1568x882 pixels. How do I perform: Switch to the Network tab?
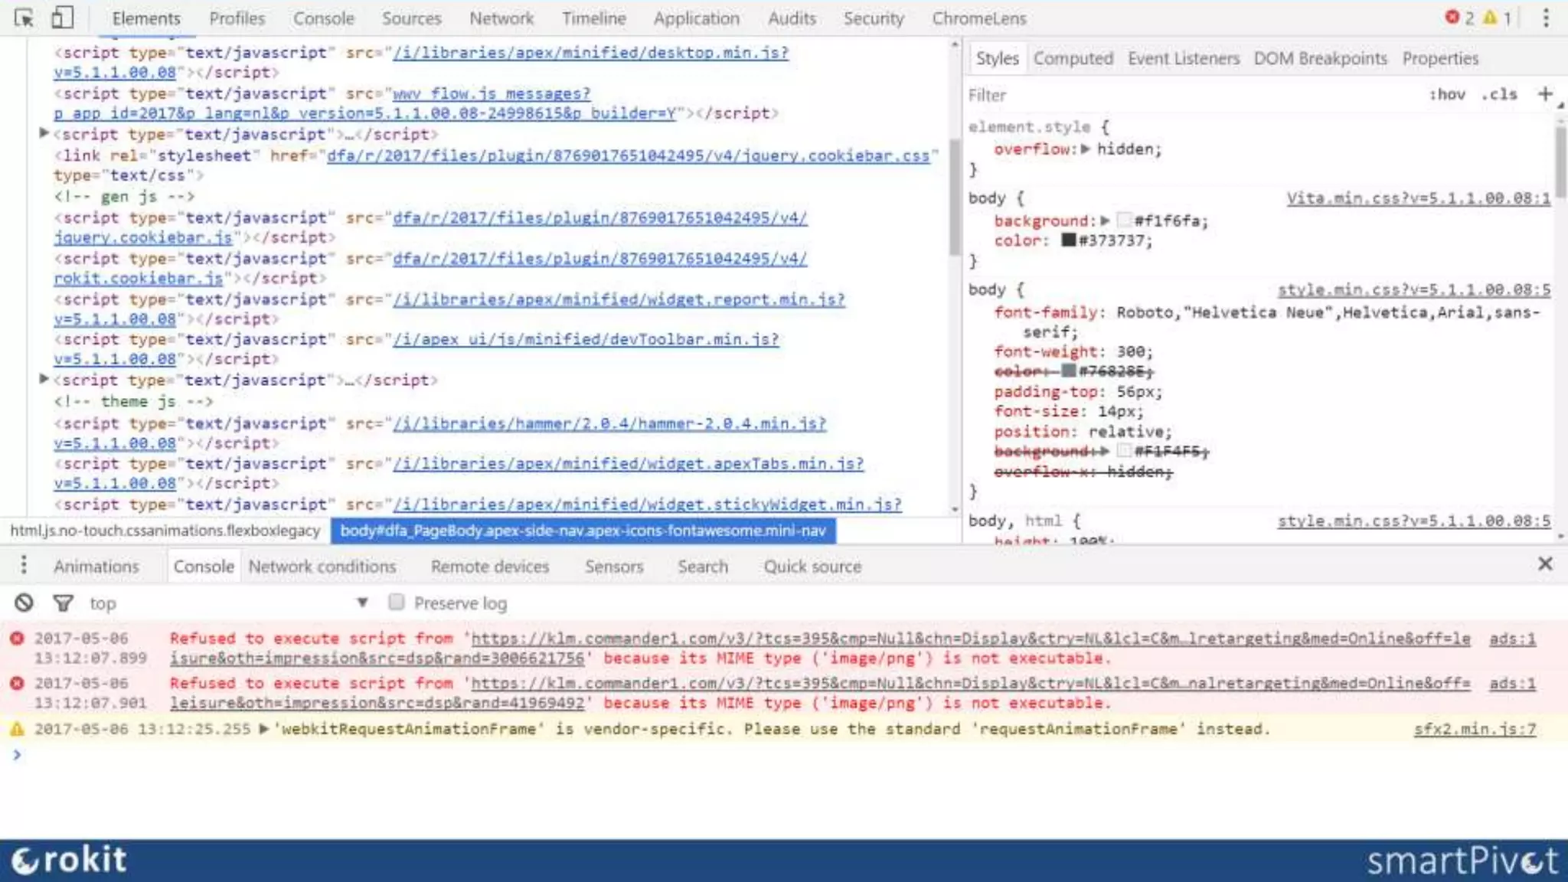click(501, 18)
